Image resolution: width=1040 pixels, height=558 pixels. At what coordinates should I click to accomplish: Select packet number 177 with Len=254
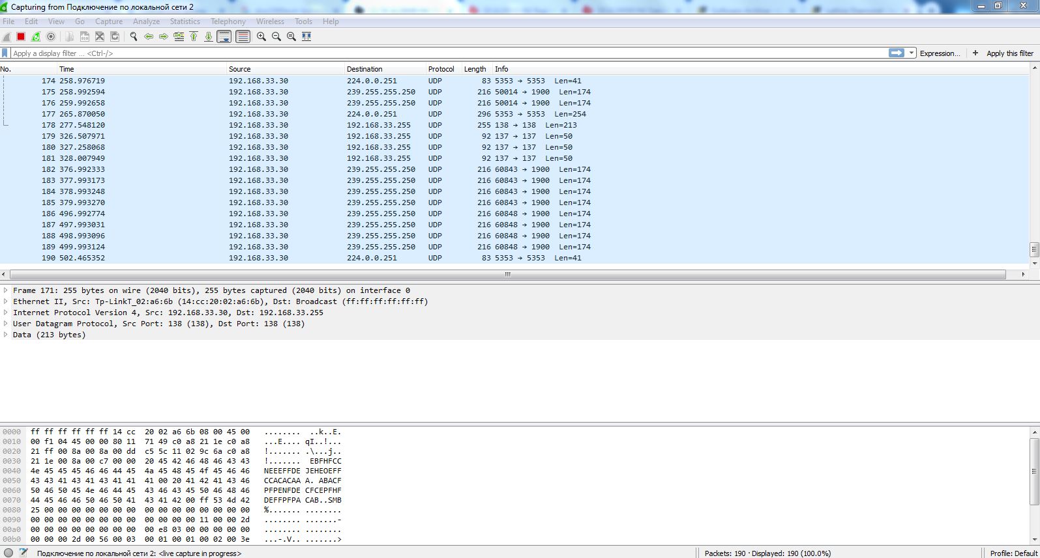point(514,114)
